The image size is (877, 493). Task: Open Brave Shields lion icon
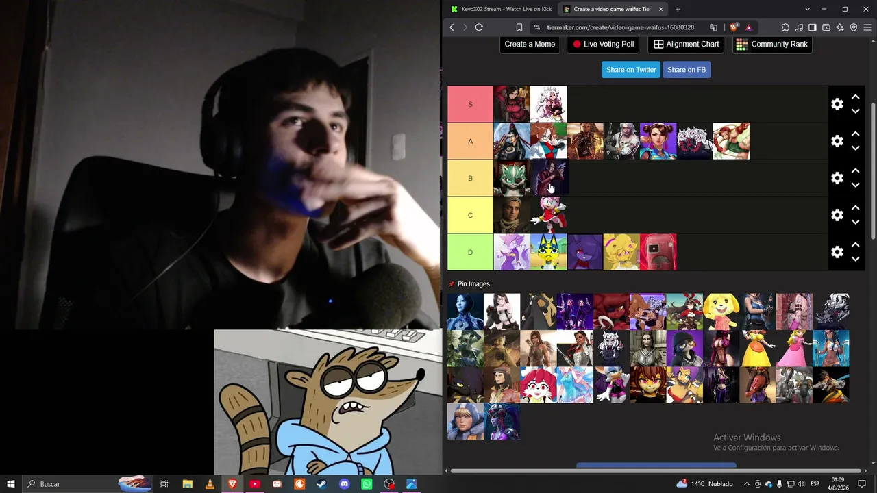tap(734, 27)
